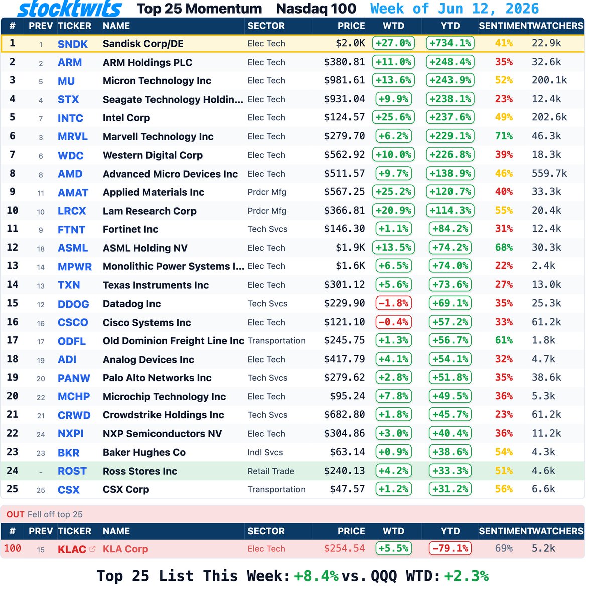This screenshot has width=602, height=594.
Task: Select the ADI ticker
Action: [67, 360]
